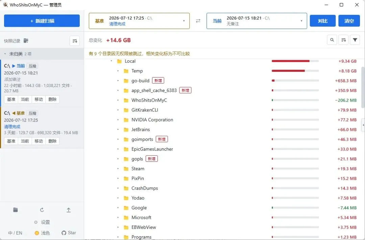Click the 清空 clear button
Screen dimensions: 365x240
point(349,21)
